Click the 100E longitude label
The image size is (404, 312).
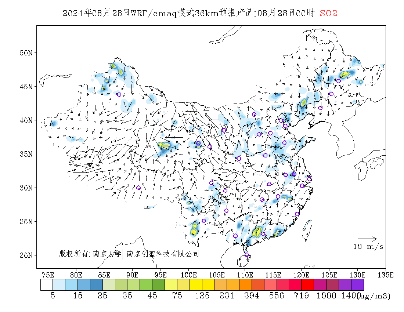click(x=189, y=275)
